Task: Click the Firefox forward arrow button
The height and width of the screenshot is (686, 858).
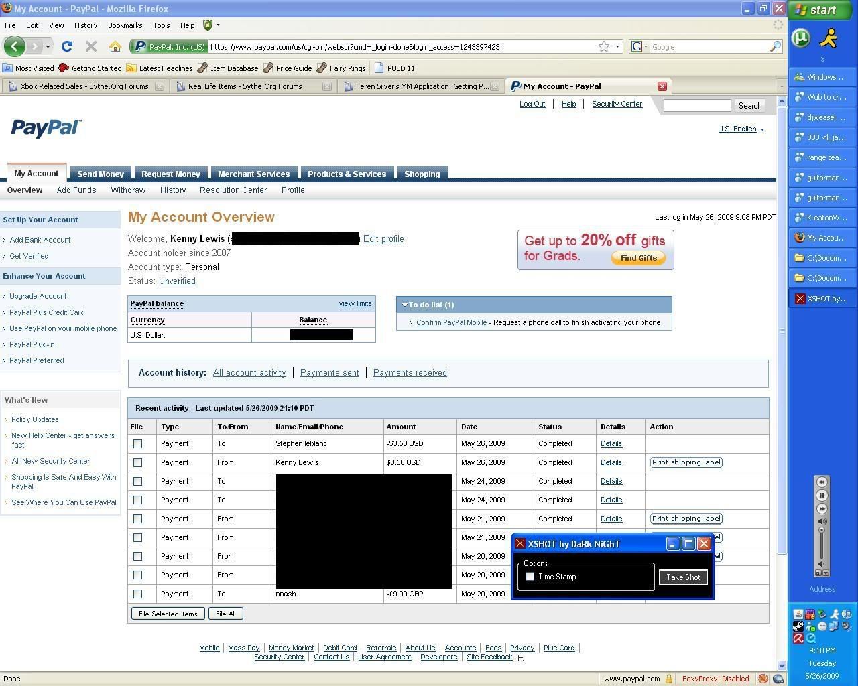Action: tap(35, 46)
